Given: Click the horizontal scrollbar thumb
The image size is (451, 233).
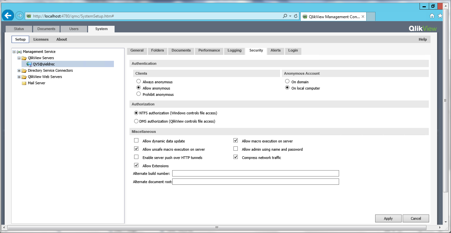Looking at the screenshot, I should tap(217, 227).
